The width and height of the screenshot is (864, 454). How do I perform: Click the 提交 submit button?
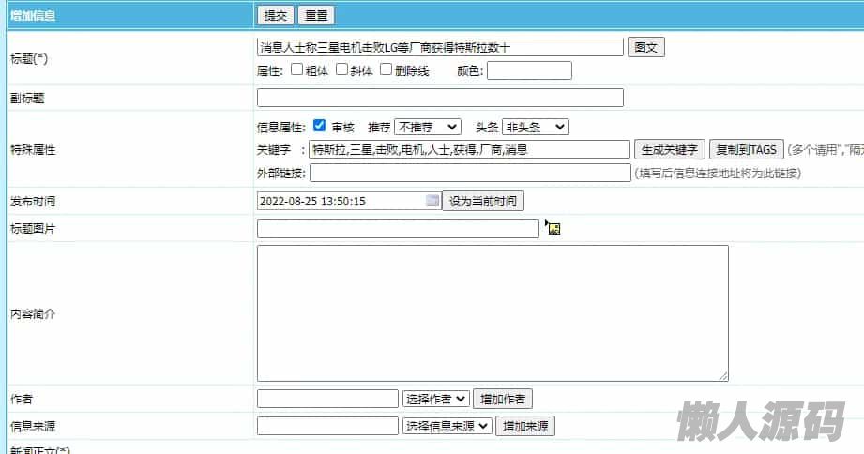[x=275, y=15]
